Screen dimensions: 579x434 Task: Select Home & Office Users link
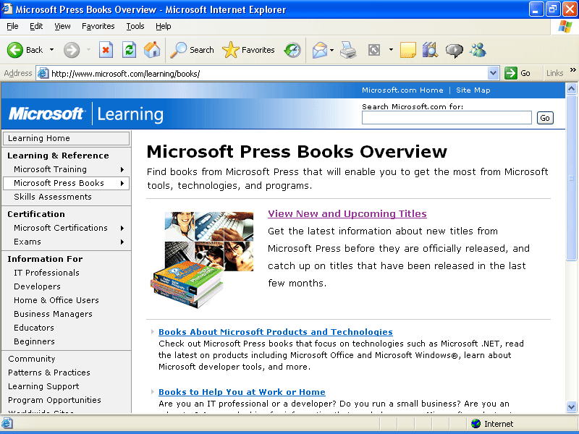pyautogui.click(x=56, y=300)
